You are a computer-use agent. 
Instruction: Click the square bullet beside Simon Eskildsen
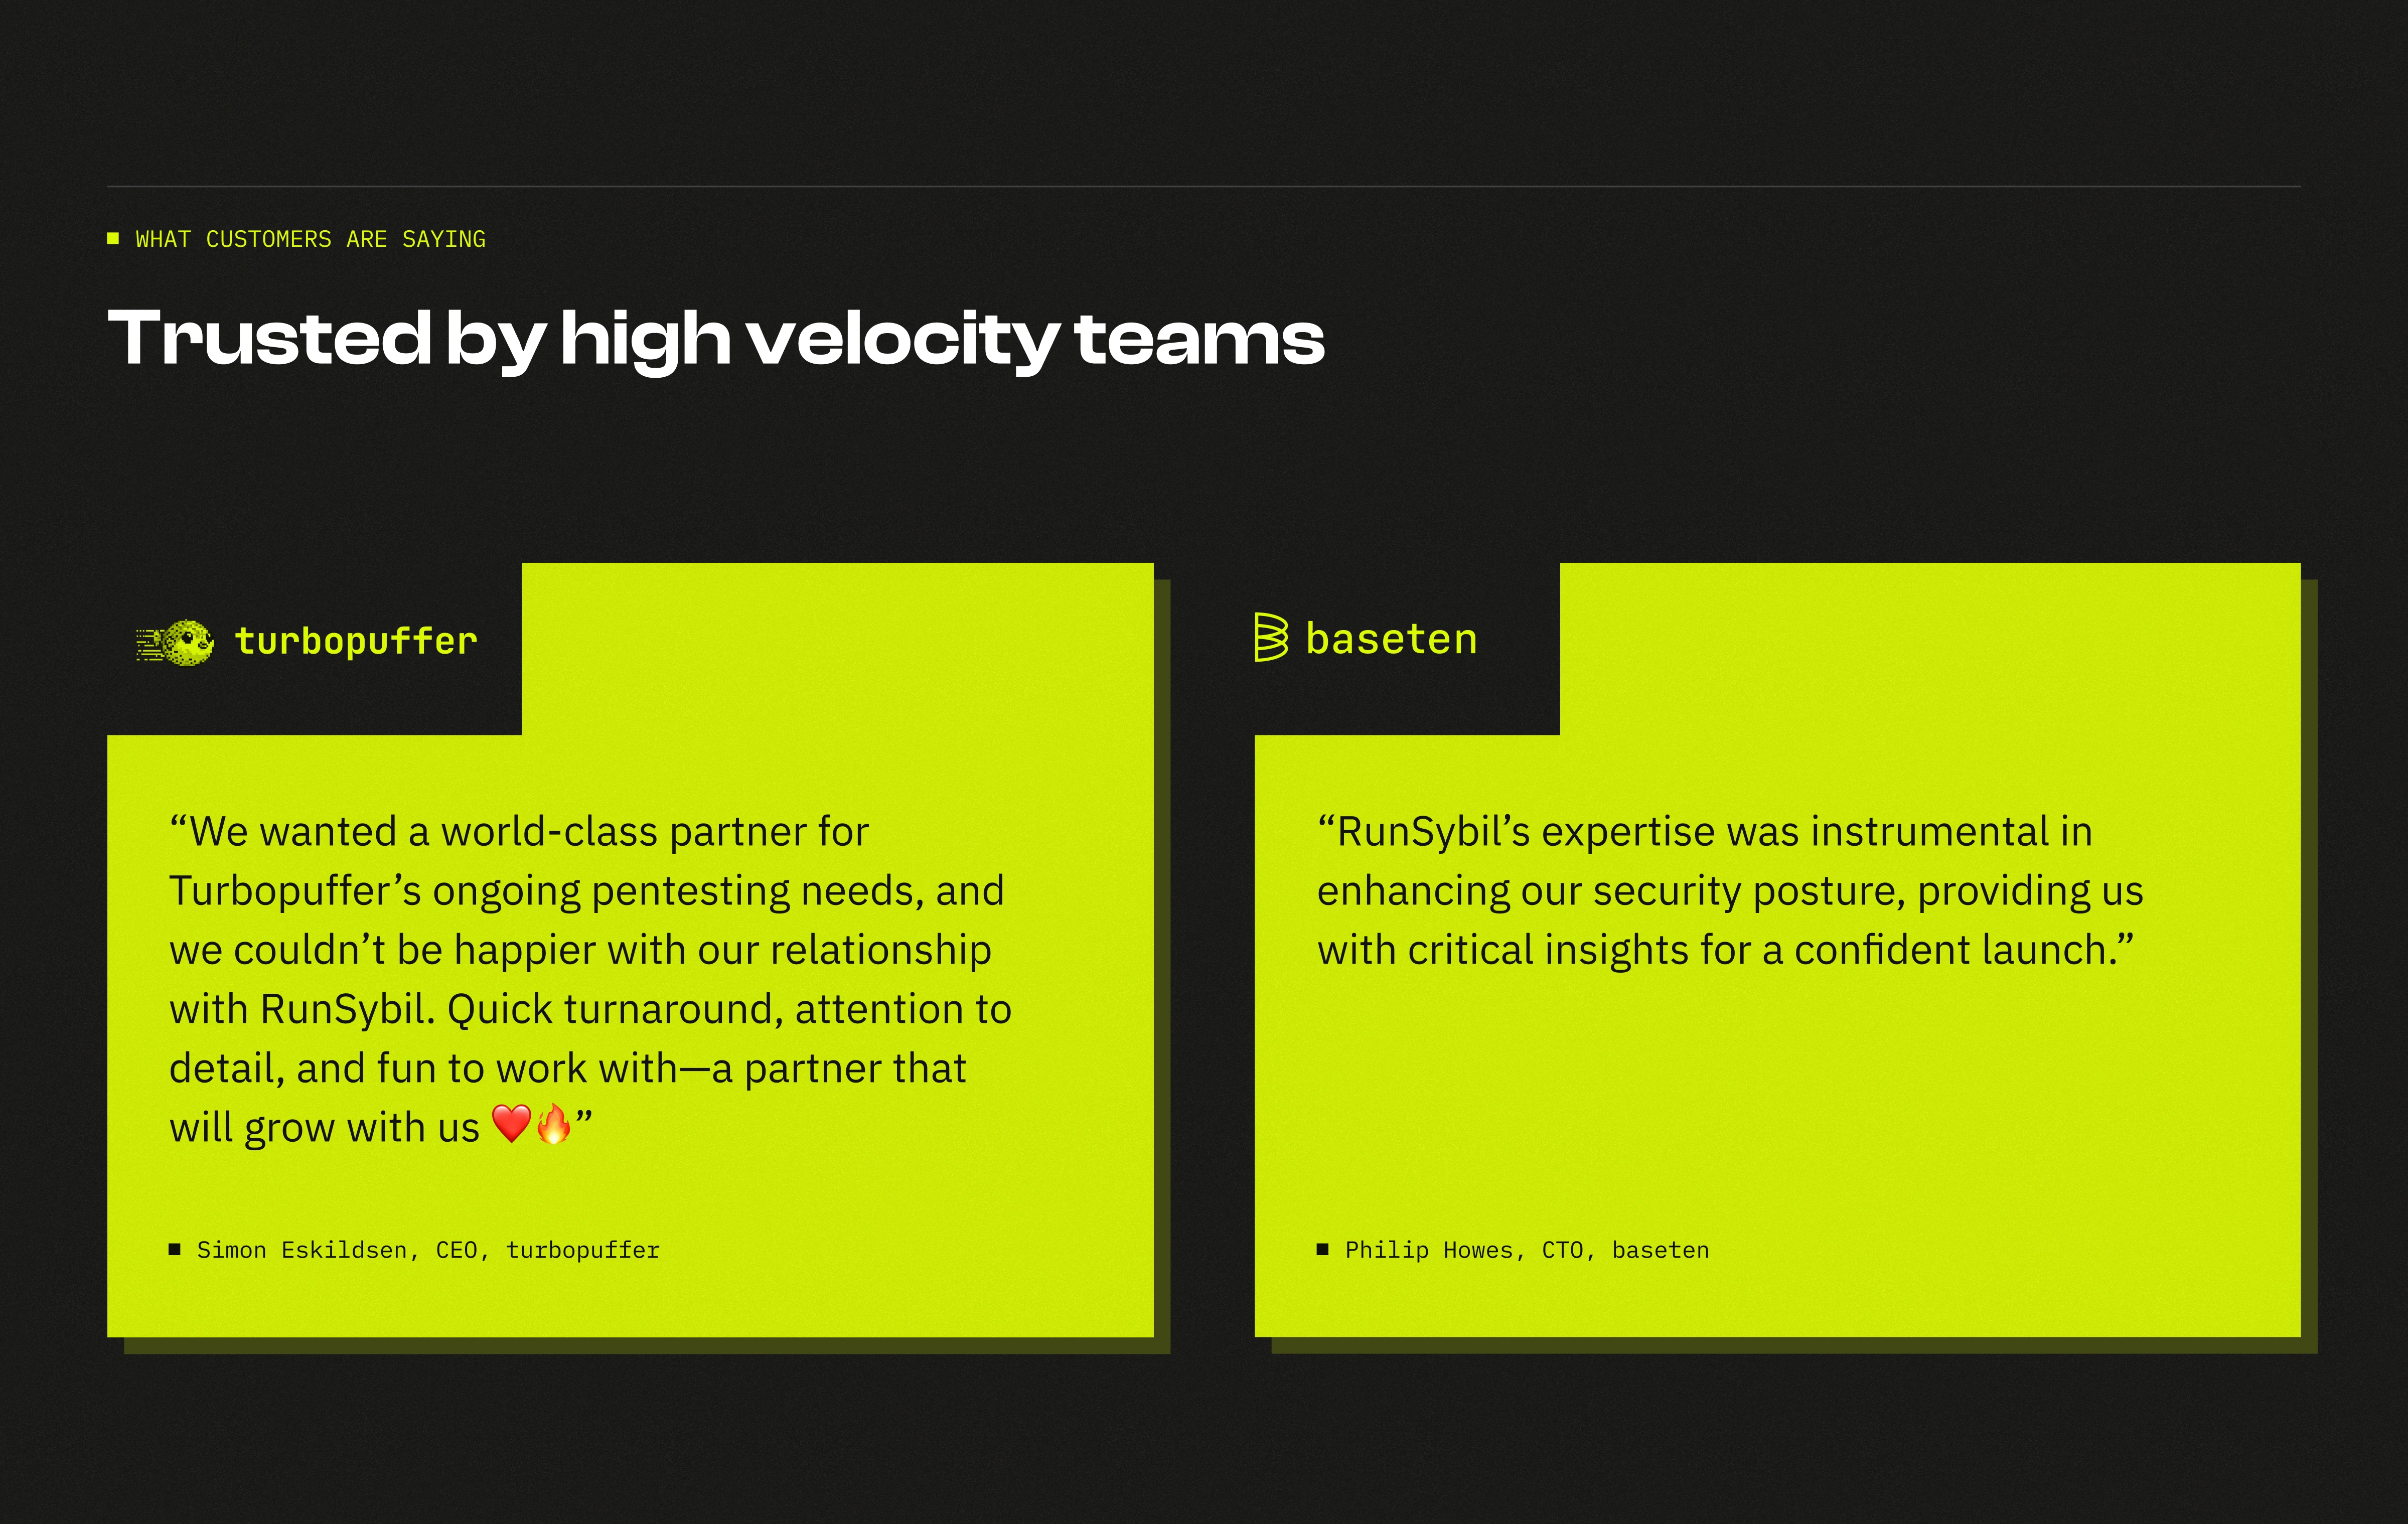coord(175,1249)
